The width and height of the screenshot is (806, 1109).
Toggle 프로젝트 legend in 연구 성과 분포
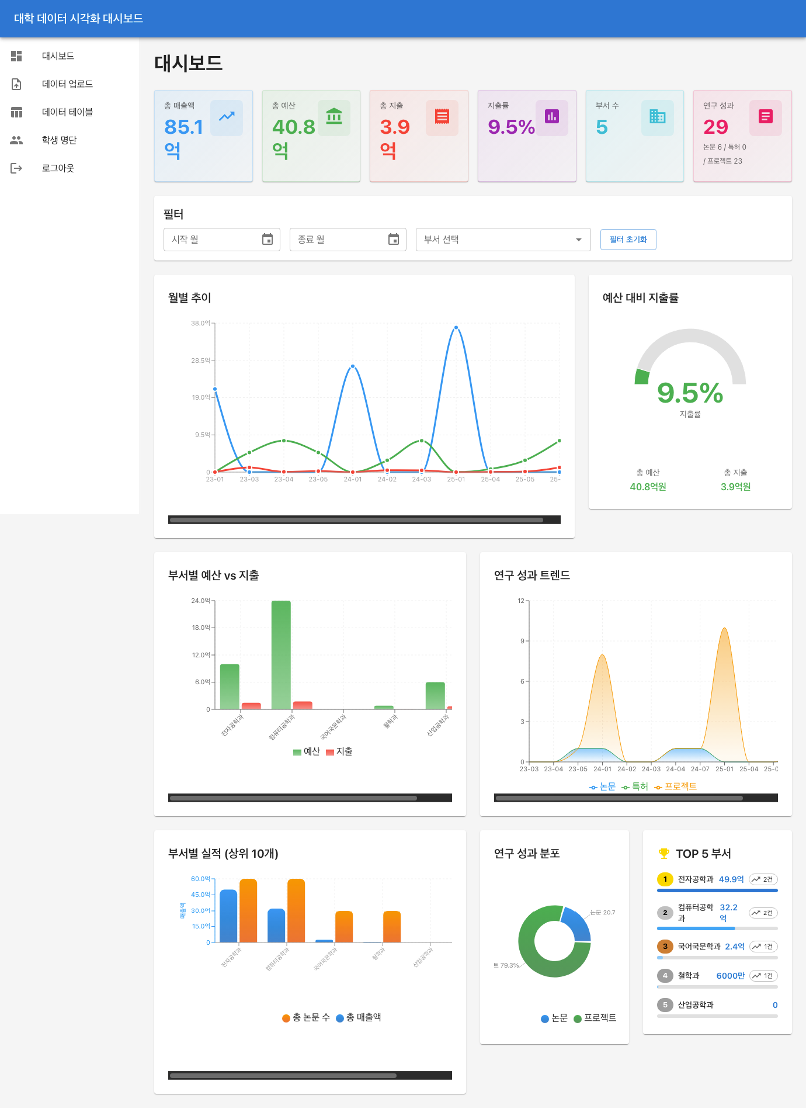pyautogui.click(x=595, y=1018)
